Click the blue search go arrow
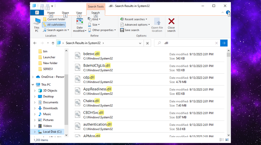The width and height of the screenshot is (261, 145). (224, 43)
